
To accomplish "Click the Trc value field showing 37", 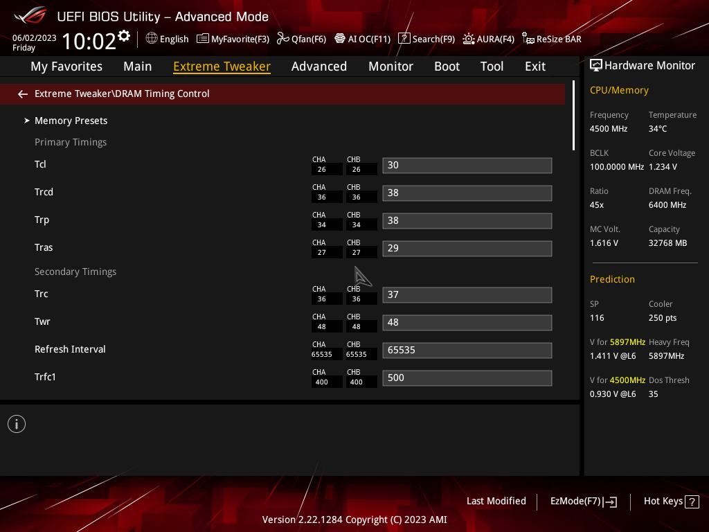I will pos(467,295).
